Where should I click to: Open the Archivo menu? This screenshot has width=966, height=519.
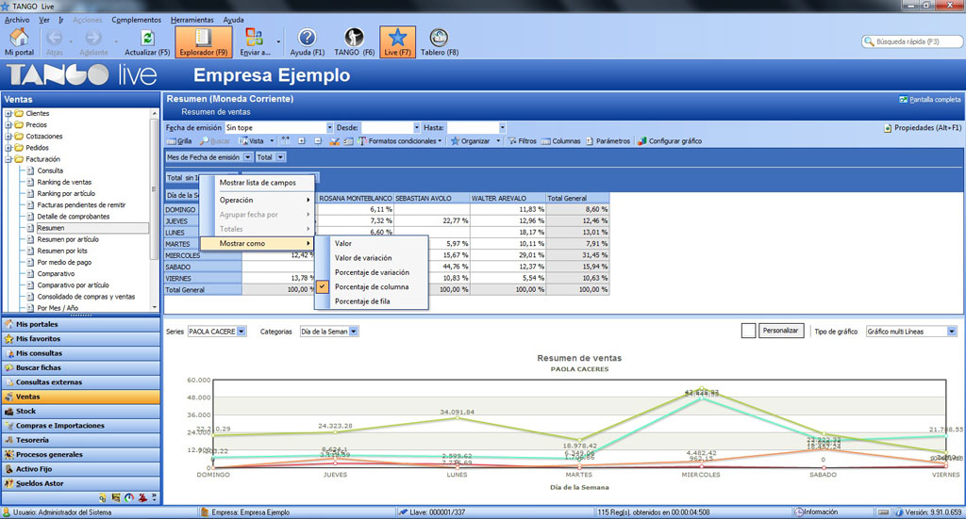coord(17,20)
